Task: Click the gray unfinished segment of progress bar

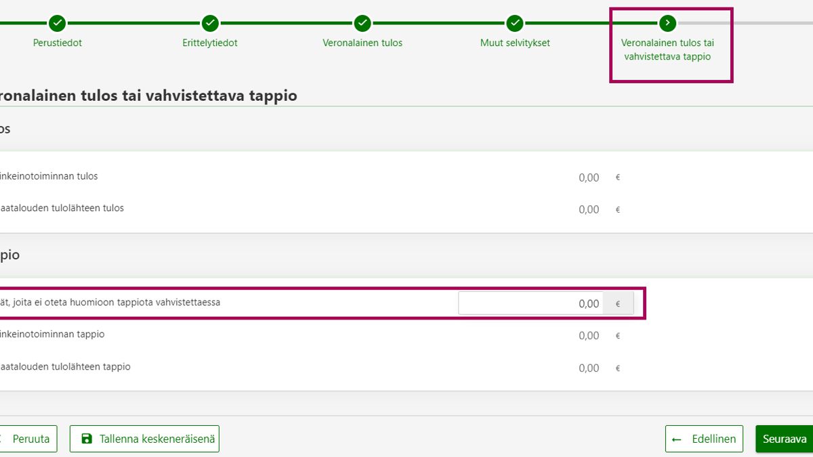Action: 745,23
